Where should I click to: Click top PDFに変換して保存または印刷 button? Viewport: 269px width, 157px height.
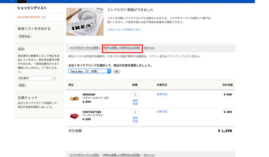click(x=122, y=48)
